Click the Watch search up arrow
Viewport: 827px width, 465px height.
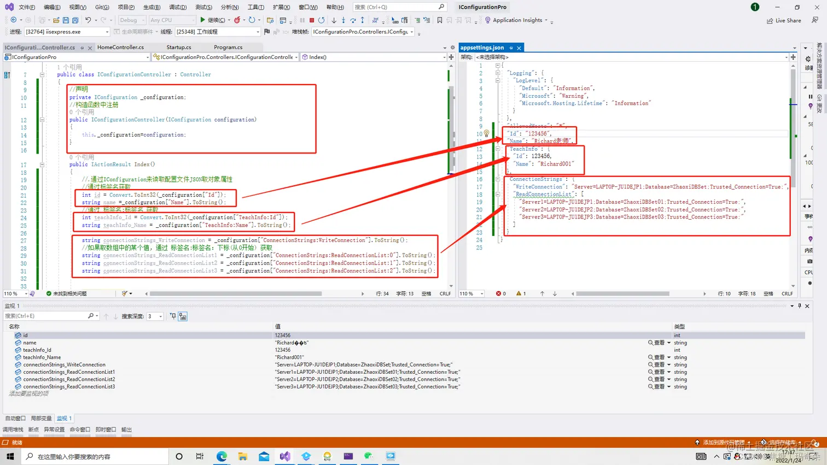[106, 316]
